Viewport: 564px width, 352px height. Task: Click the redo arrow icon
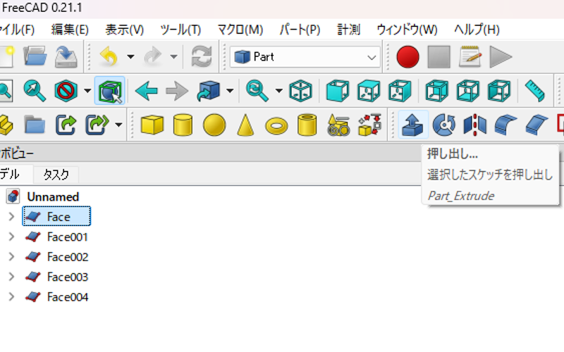153,56
